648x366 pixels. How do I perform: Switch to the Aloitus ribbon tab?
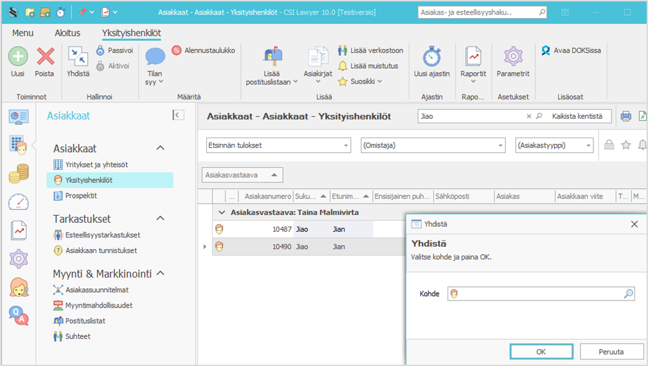pyautogui.click(x=67, y=33)
